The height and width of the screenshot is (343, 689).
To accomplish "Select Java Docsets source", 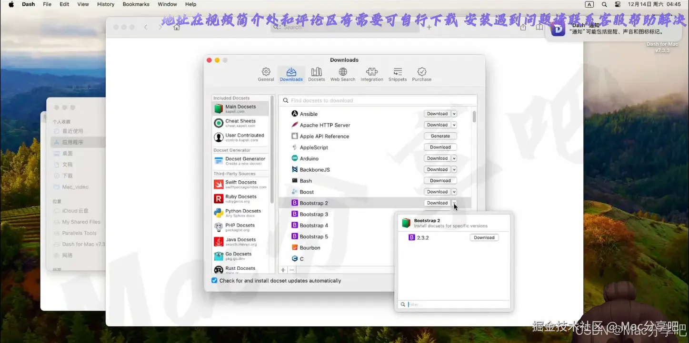I will pyautogui.click(x=240, y=241).
